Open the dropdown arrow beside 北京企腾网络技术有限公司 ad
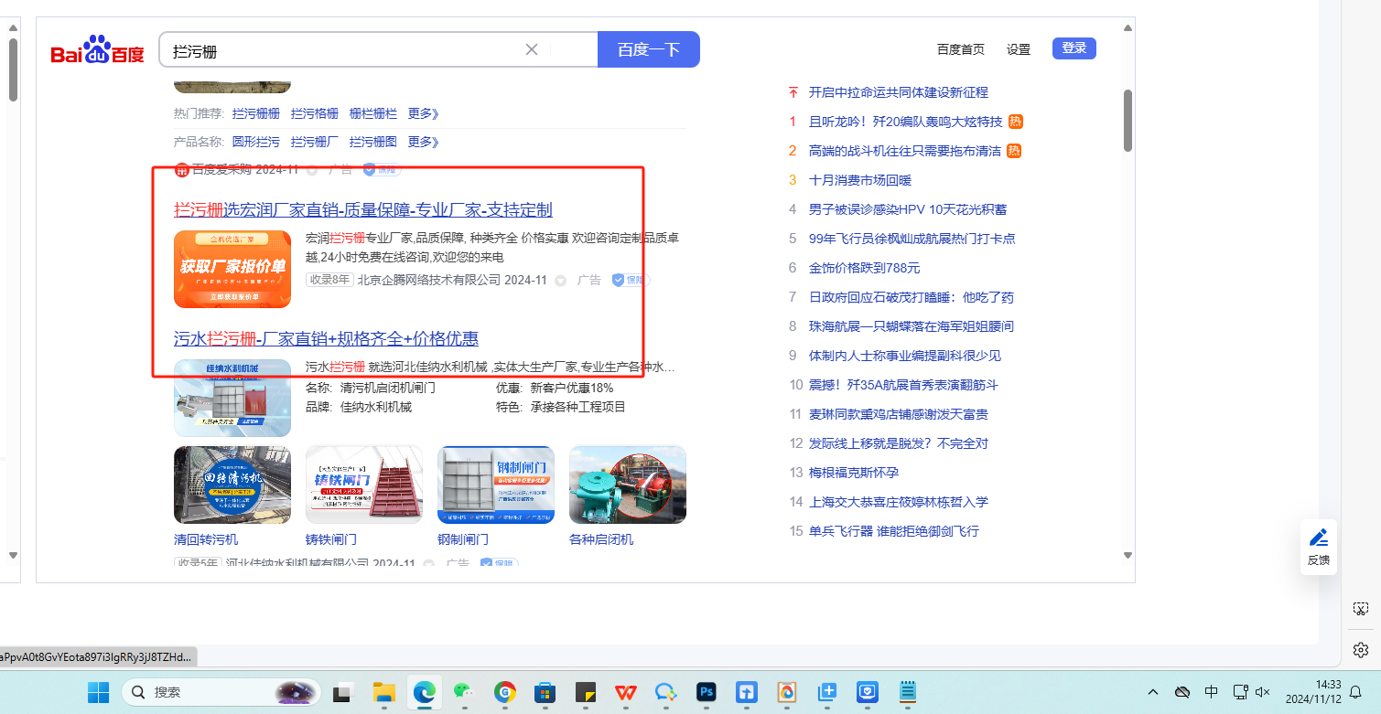This screenshot has height=714, width=1381. click(561, 281)
